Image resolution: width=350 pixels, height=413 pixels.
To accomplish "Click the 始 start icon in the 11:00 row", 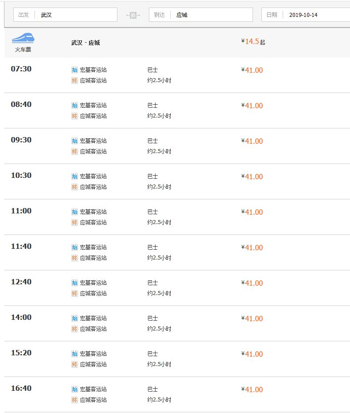I will 74,212.
